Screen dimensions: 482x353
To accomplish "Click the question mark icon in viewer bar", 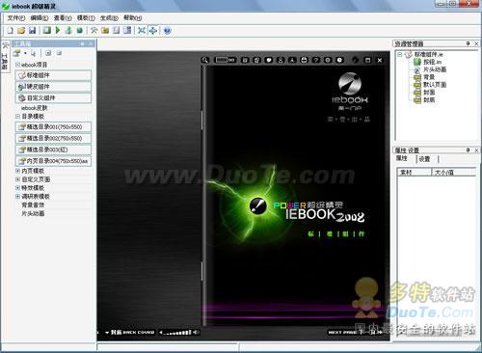I will tap(316, 60).
